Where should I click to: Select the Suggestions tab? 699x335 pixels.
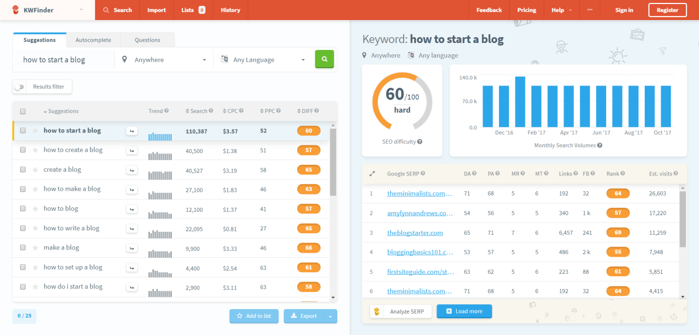40,40
